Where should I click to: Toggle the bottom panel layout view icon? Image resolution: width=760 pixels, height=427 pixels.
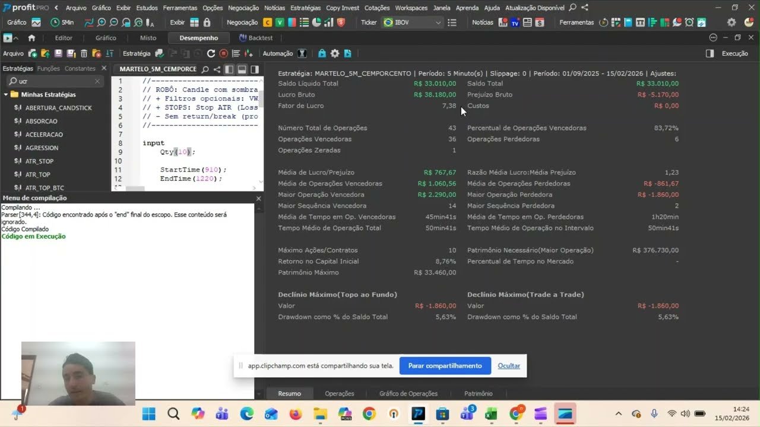click(x=243, y=69)
